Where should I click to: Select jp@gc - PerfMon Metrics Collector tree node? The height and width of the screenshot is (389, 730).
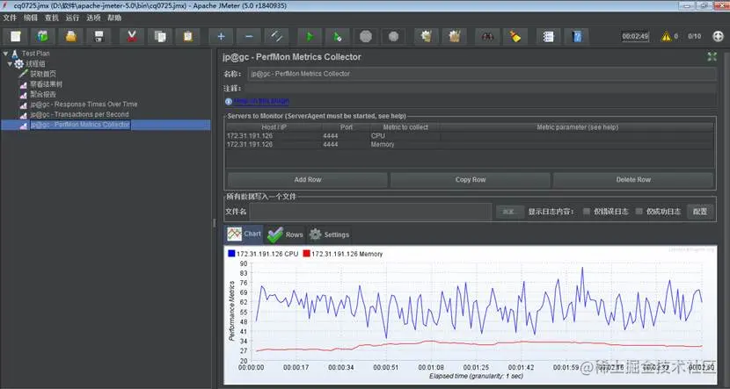[80, 125]
